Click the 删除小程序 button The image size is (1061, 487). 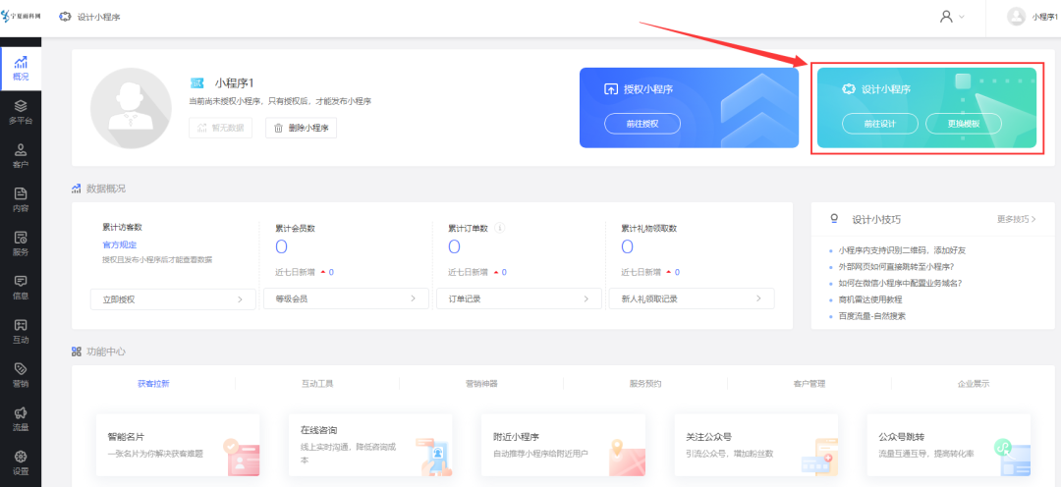tap(302, 128)
